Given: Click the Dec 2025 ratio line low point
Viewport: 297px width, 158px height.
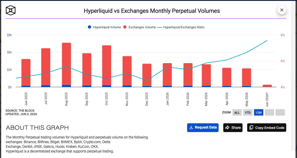Looking at the screenshot, I should [x=147, y=80].
